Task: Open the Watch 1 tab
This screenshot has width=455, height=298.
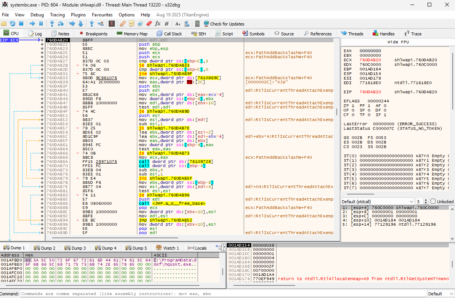Action: 167,248
